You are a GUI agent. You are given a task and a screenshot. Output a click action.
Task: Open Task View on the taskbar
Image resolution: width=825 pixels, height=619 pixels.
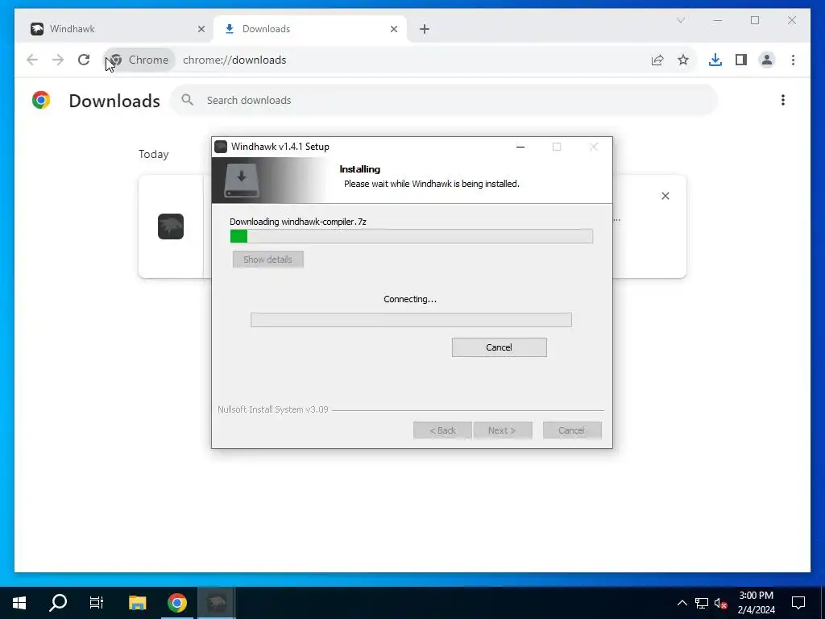[x=97, y=603]
